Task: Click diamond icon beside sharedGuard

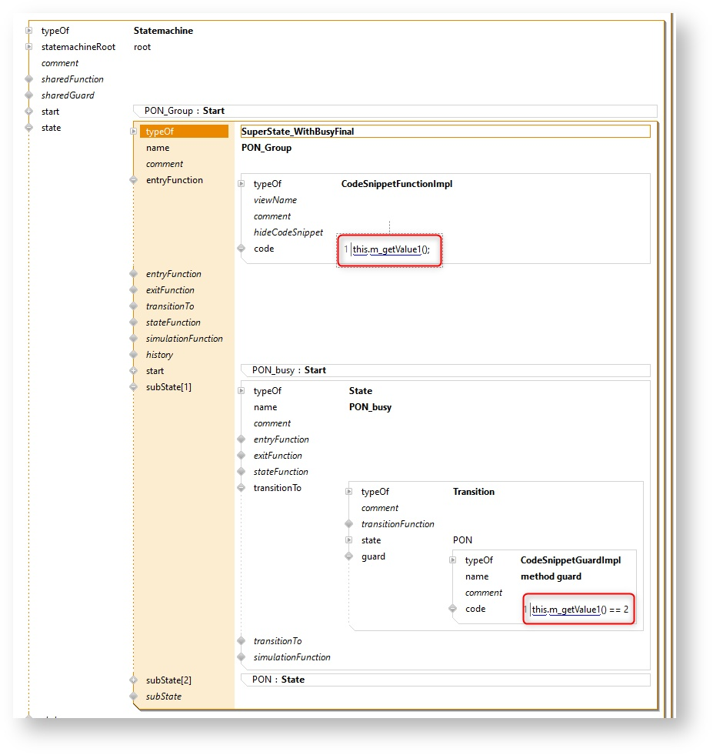Action: (28, 95)
